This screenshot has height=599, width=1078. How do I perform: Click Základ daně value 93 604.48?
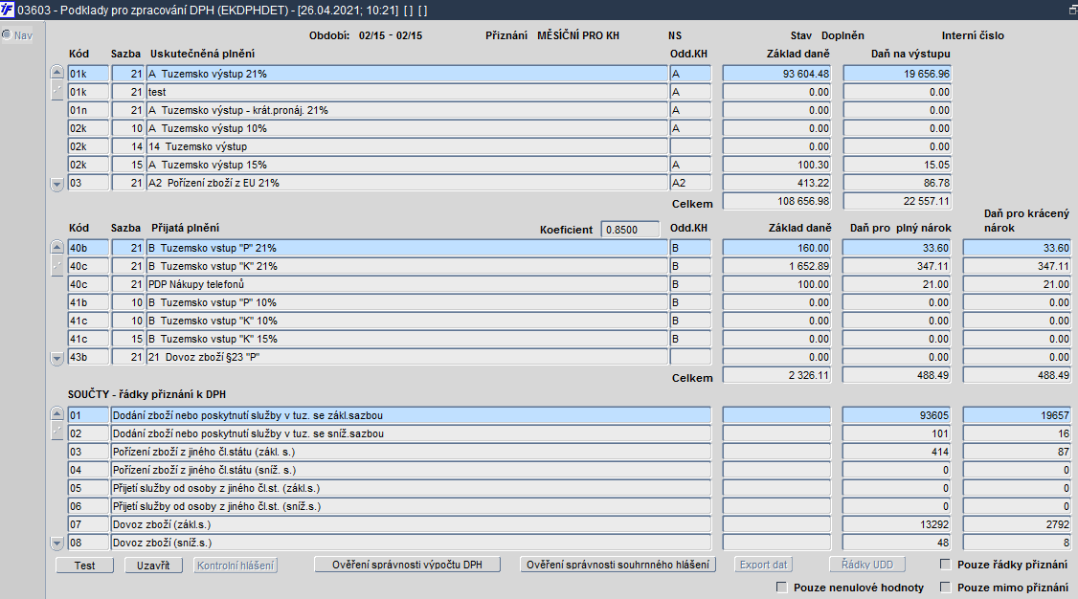click(776, 74)
